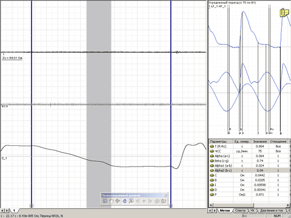291x218 pixels.
Task: Click the ECG channel label
Action: click(x=5, y=106)
